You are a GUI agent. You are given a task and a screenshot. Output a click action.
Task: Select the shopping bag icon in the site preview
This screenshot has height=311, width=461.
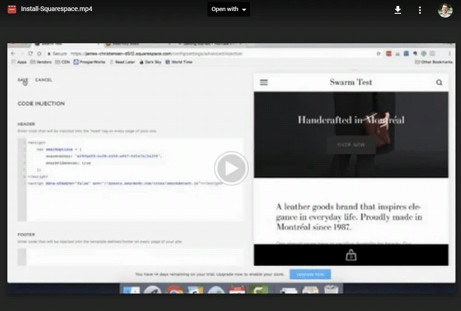[x=351, y=254]
